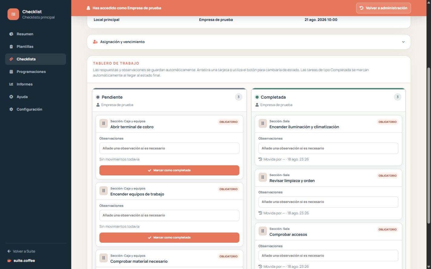Click the page vertical scrollbar
This screenshot has height=269, width=431.
pos(428,146)
